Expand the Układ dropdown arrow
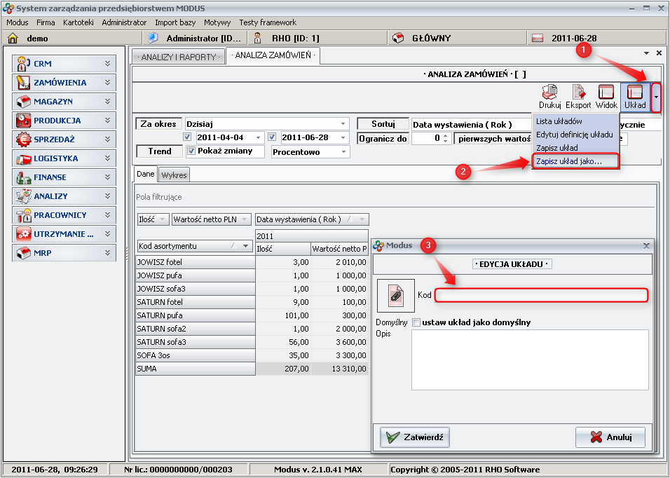This screenshot has height=478, width=670. click(656, 97)
